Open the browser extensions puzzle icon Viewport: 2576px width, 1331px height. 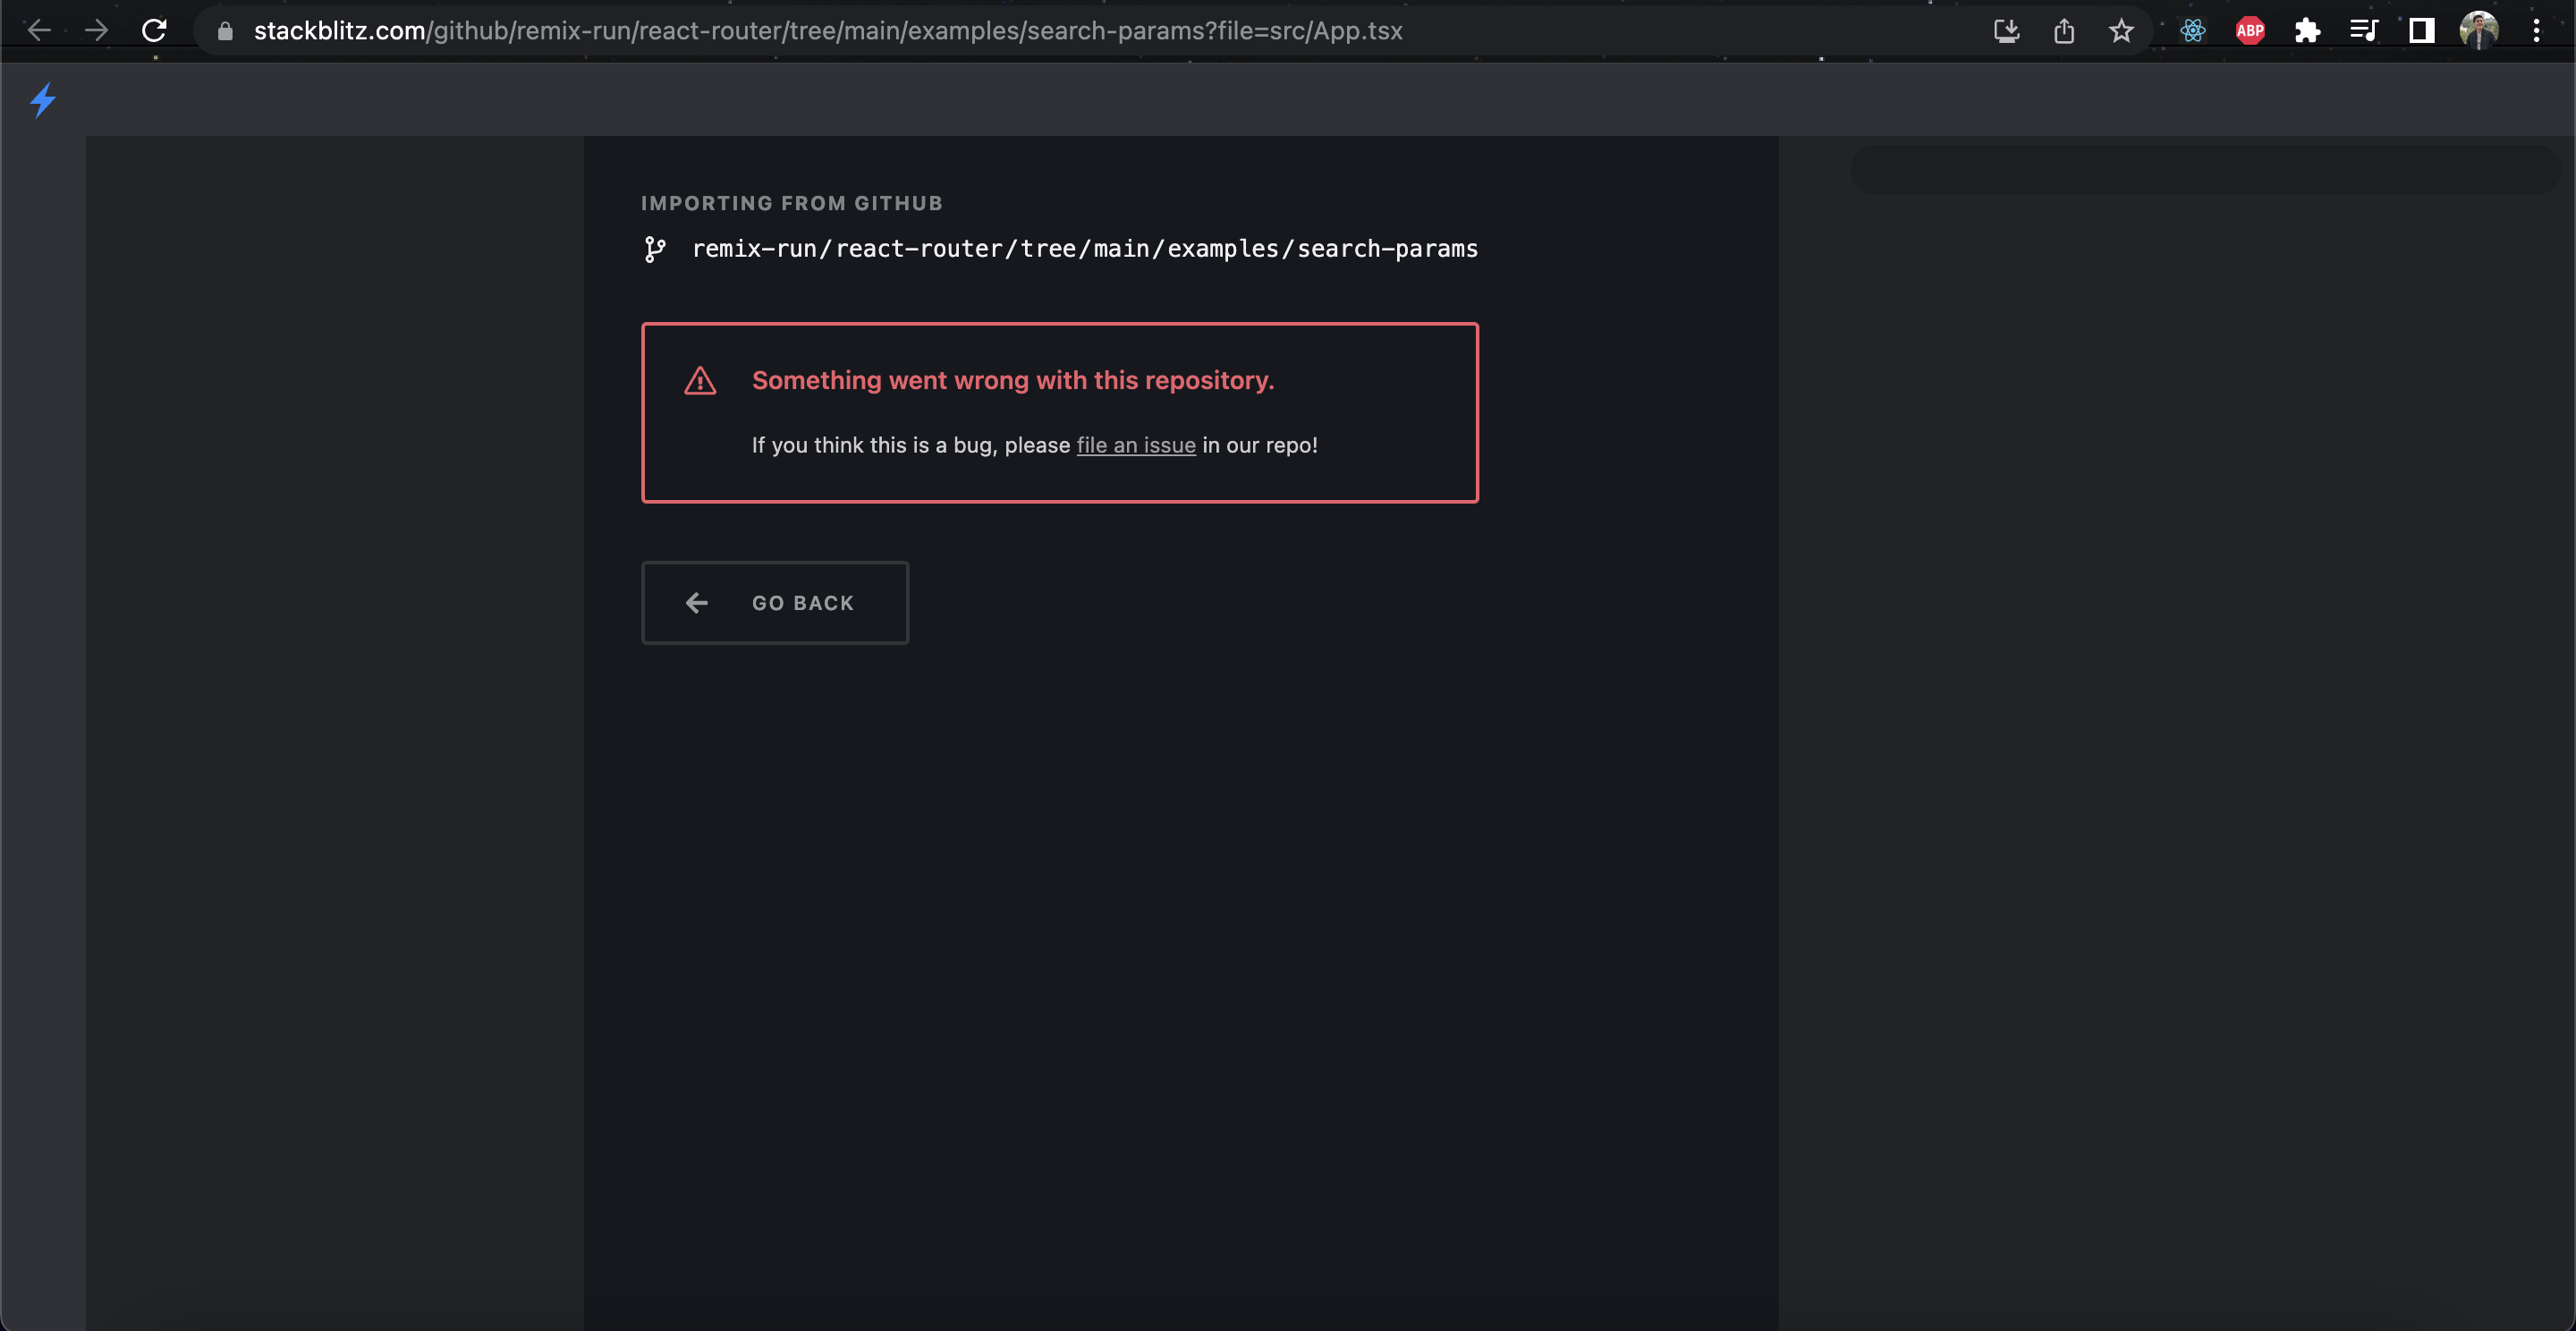(2308, 30)
